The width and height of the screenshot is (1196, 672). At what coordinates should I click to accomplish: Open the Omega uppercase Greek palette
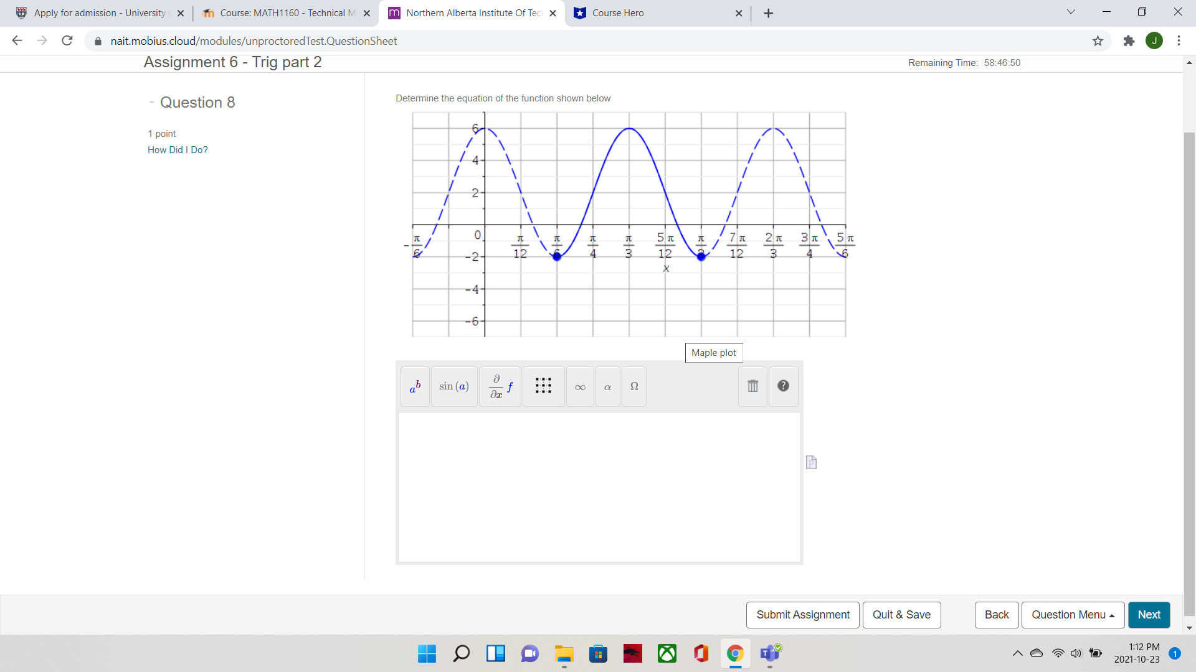coord(634,386)
